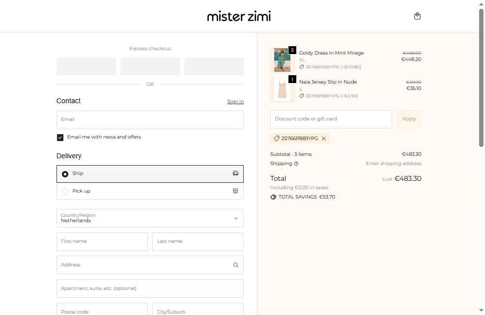Open the Country/Region dropdown

tap(150, 218)
